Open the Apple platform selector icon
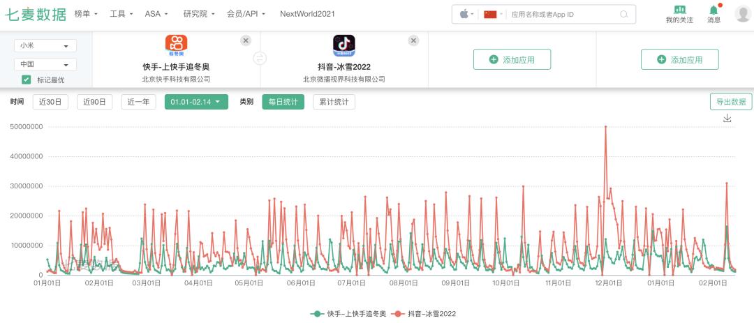Screen dimensions: 754x323 click(464, 15)
